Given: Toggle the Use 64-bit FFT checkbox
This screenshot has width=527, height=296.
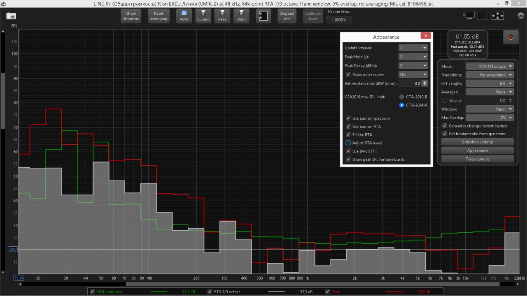Looking at the screenshot, I should (348, 151).
